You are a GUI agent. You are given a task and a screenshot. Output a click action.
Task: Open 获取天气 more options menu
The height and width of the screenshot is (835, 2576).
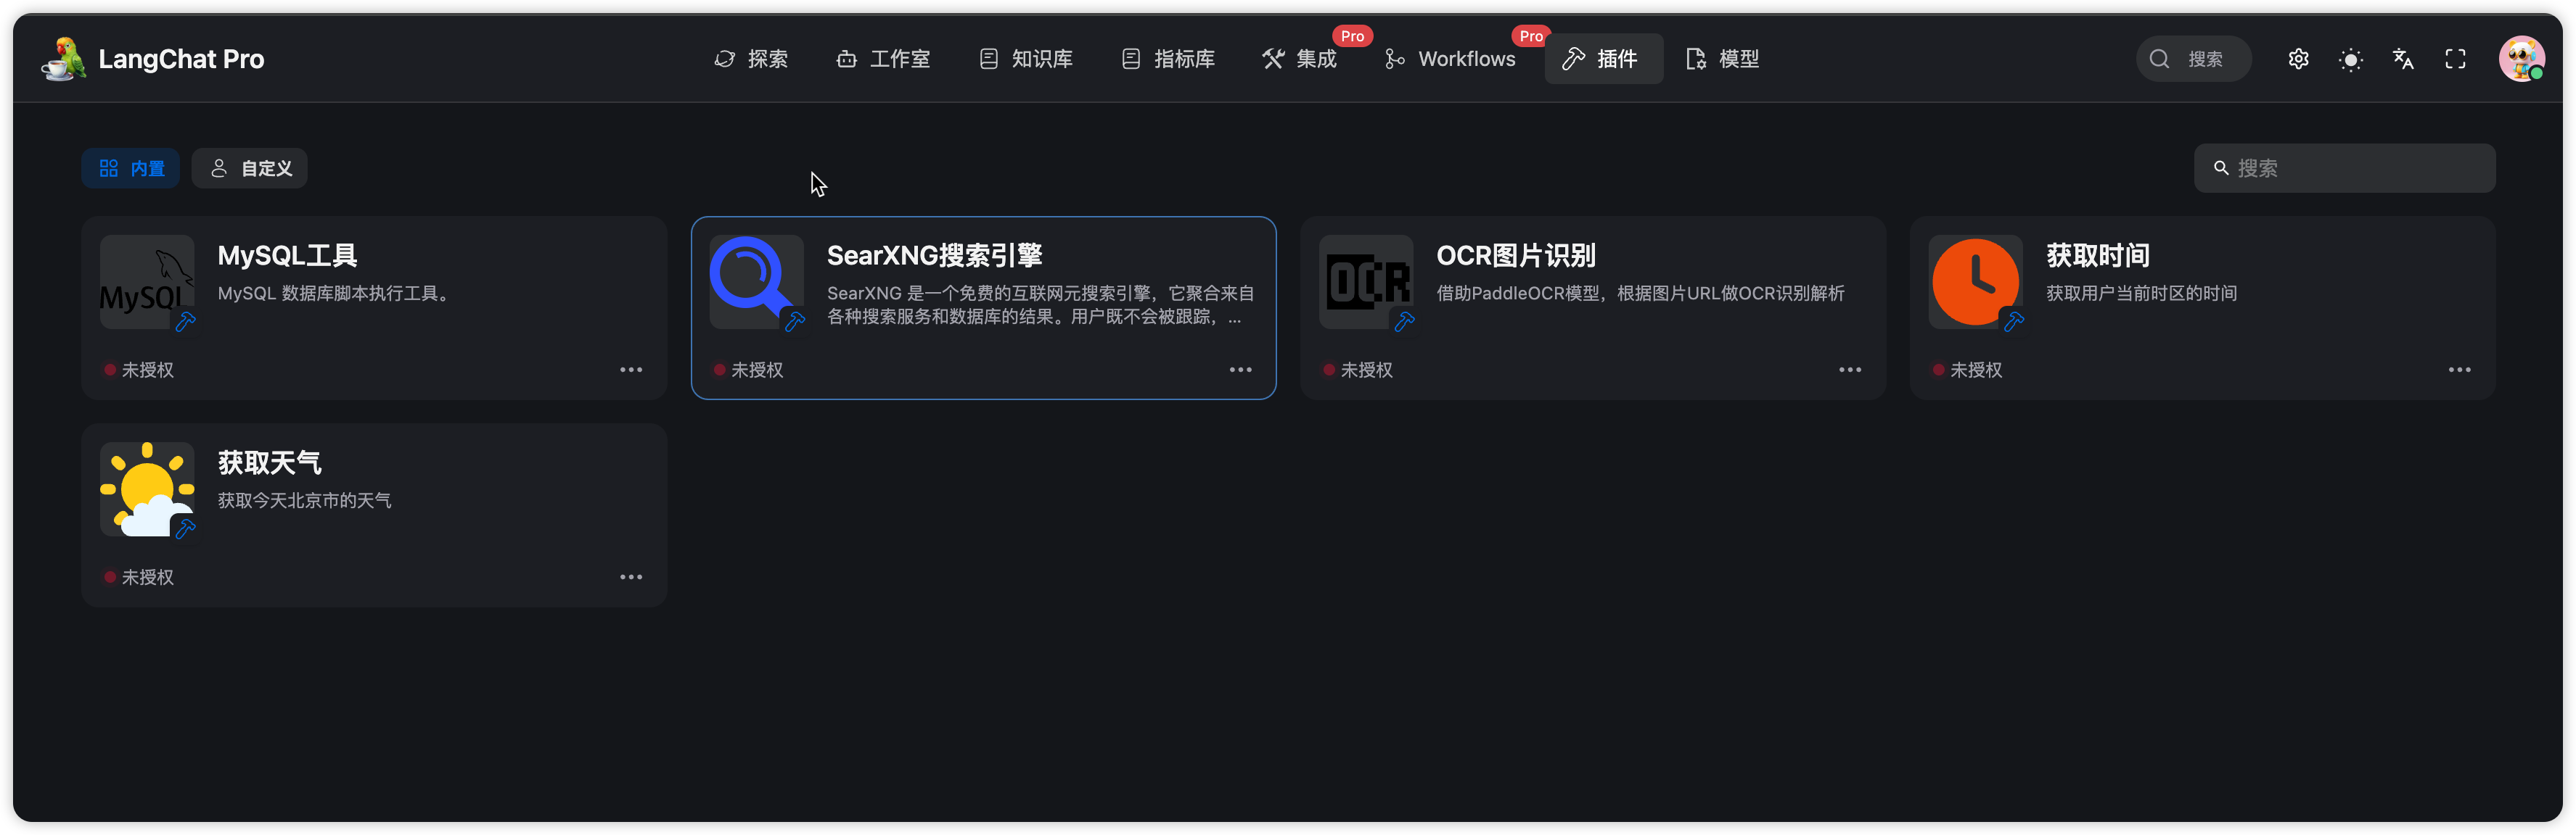631,577
